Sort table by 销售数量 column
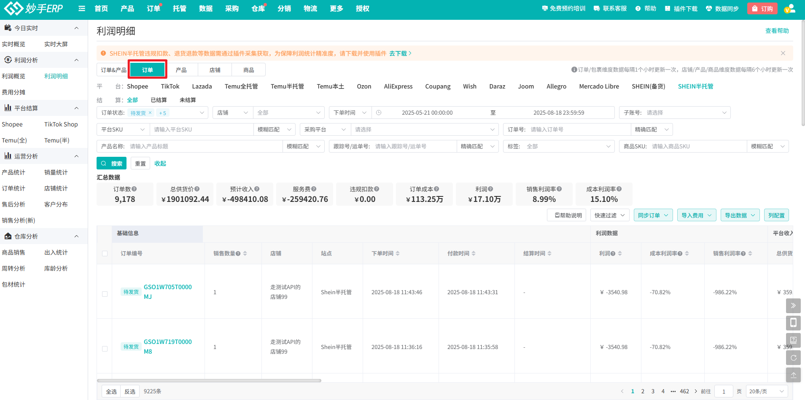The image size is (805, 400). 245,253
